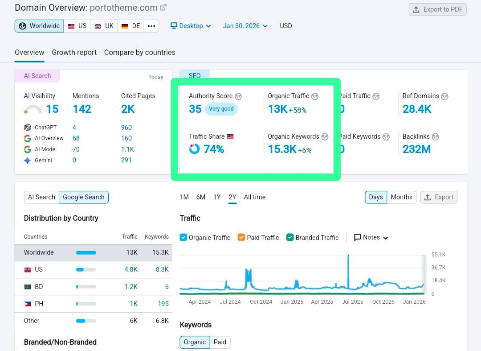The image size is (481, 351).
Task: Open the Backlinks 232M value
Action: (416, 149)
